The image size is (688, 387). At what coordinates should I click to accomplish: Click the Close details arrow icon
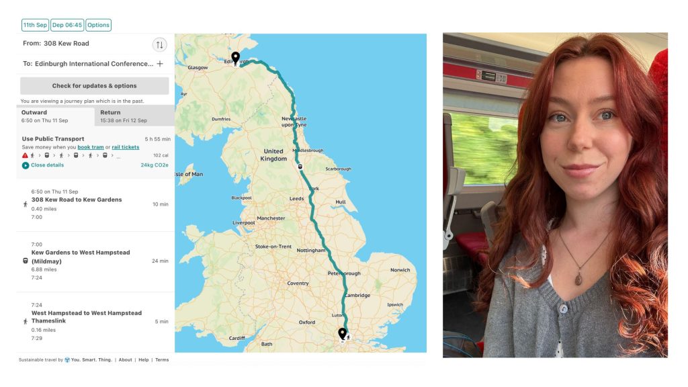tap(26, 165)
